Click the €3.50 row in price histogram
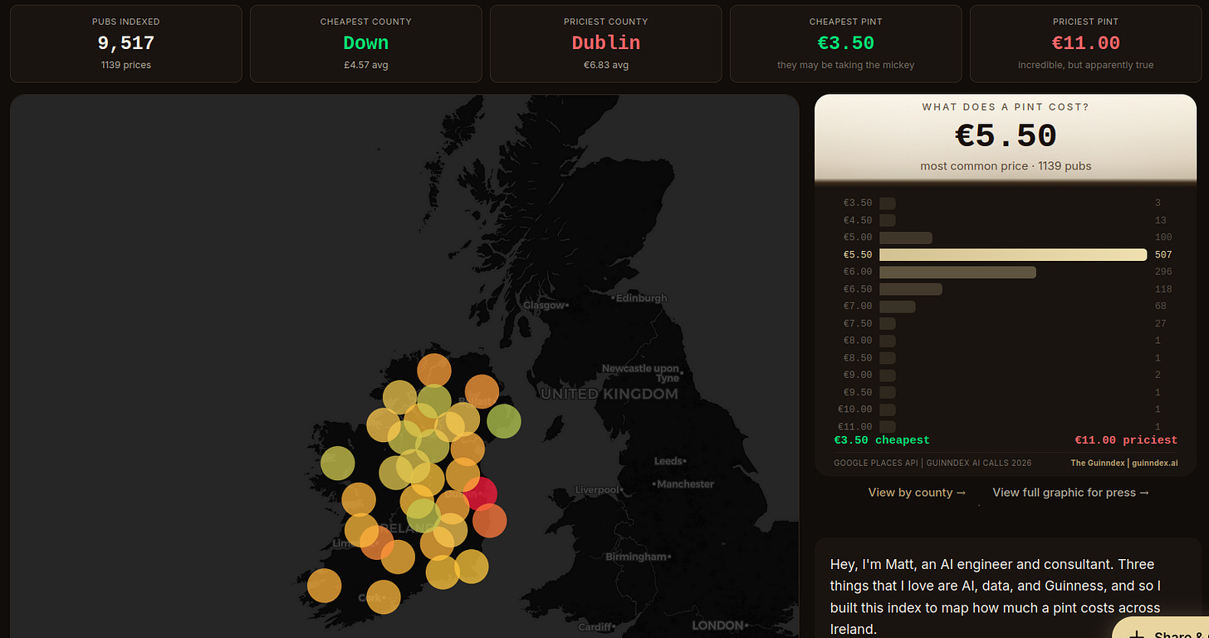The width and height of the screenshot is (1209, 638). click(1005, 203)
